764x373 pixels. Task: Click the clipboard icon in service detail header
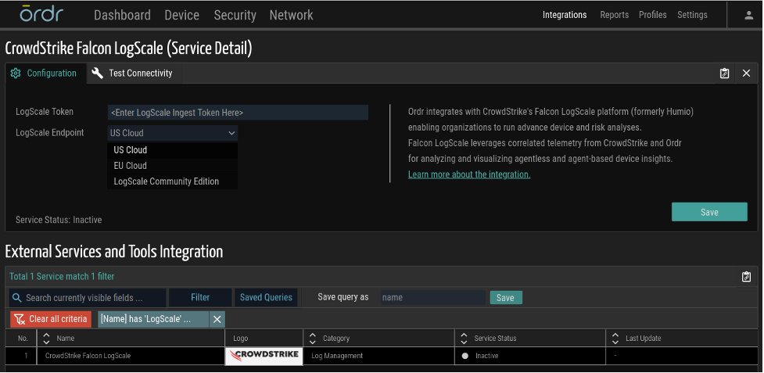(724, 73)
